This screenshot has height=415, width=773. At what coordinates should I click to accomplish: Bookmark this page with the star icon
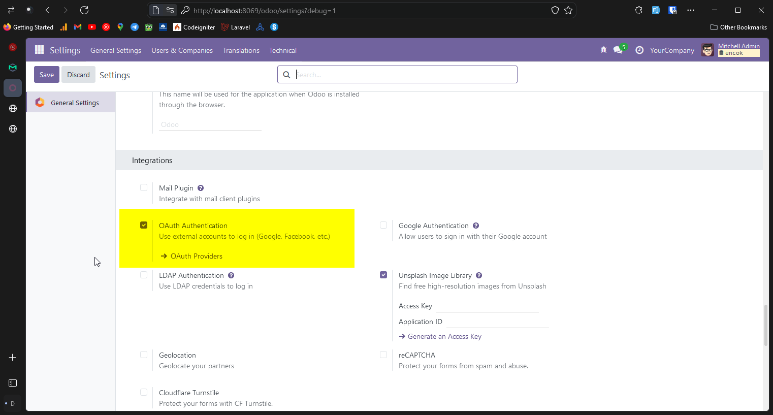(x=568, y=10)
